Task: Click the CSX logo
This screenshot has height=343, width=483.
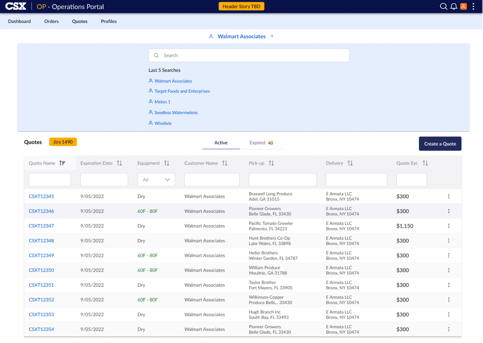Action: pos(16,6)
